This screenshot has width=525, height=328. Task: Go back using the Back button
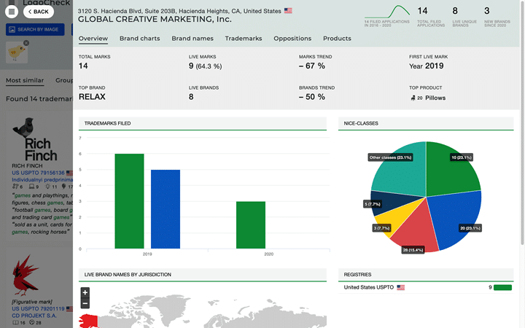[x=36, y=12]
